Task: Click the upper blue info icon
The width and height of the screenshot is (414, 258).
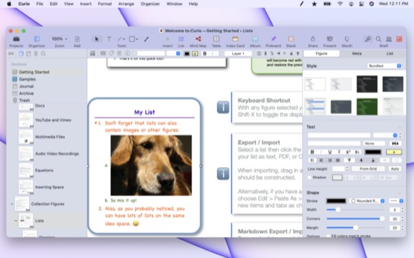Action: pos(223,107)
